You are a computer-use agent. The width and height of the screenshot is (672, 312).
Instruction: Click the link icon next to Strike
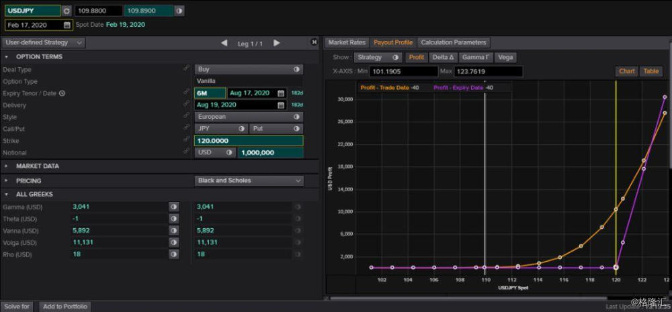pos(186,139)
